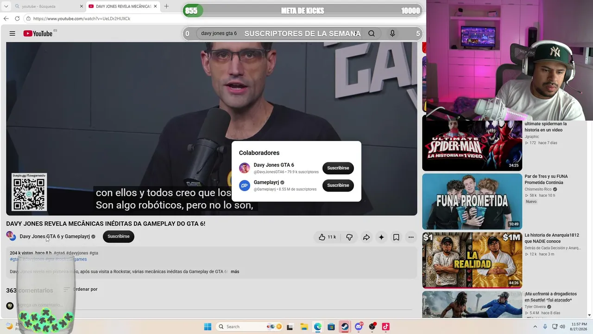
Task: Open the YouTube guide hamburger menu
Action: 13,33
